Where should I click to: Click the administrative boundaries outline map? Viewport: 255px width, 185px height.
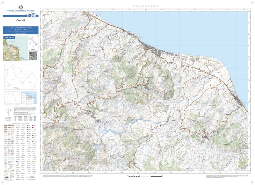(20, 77)
